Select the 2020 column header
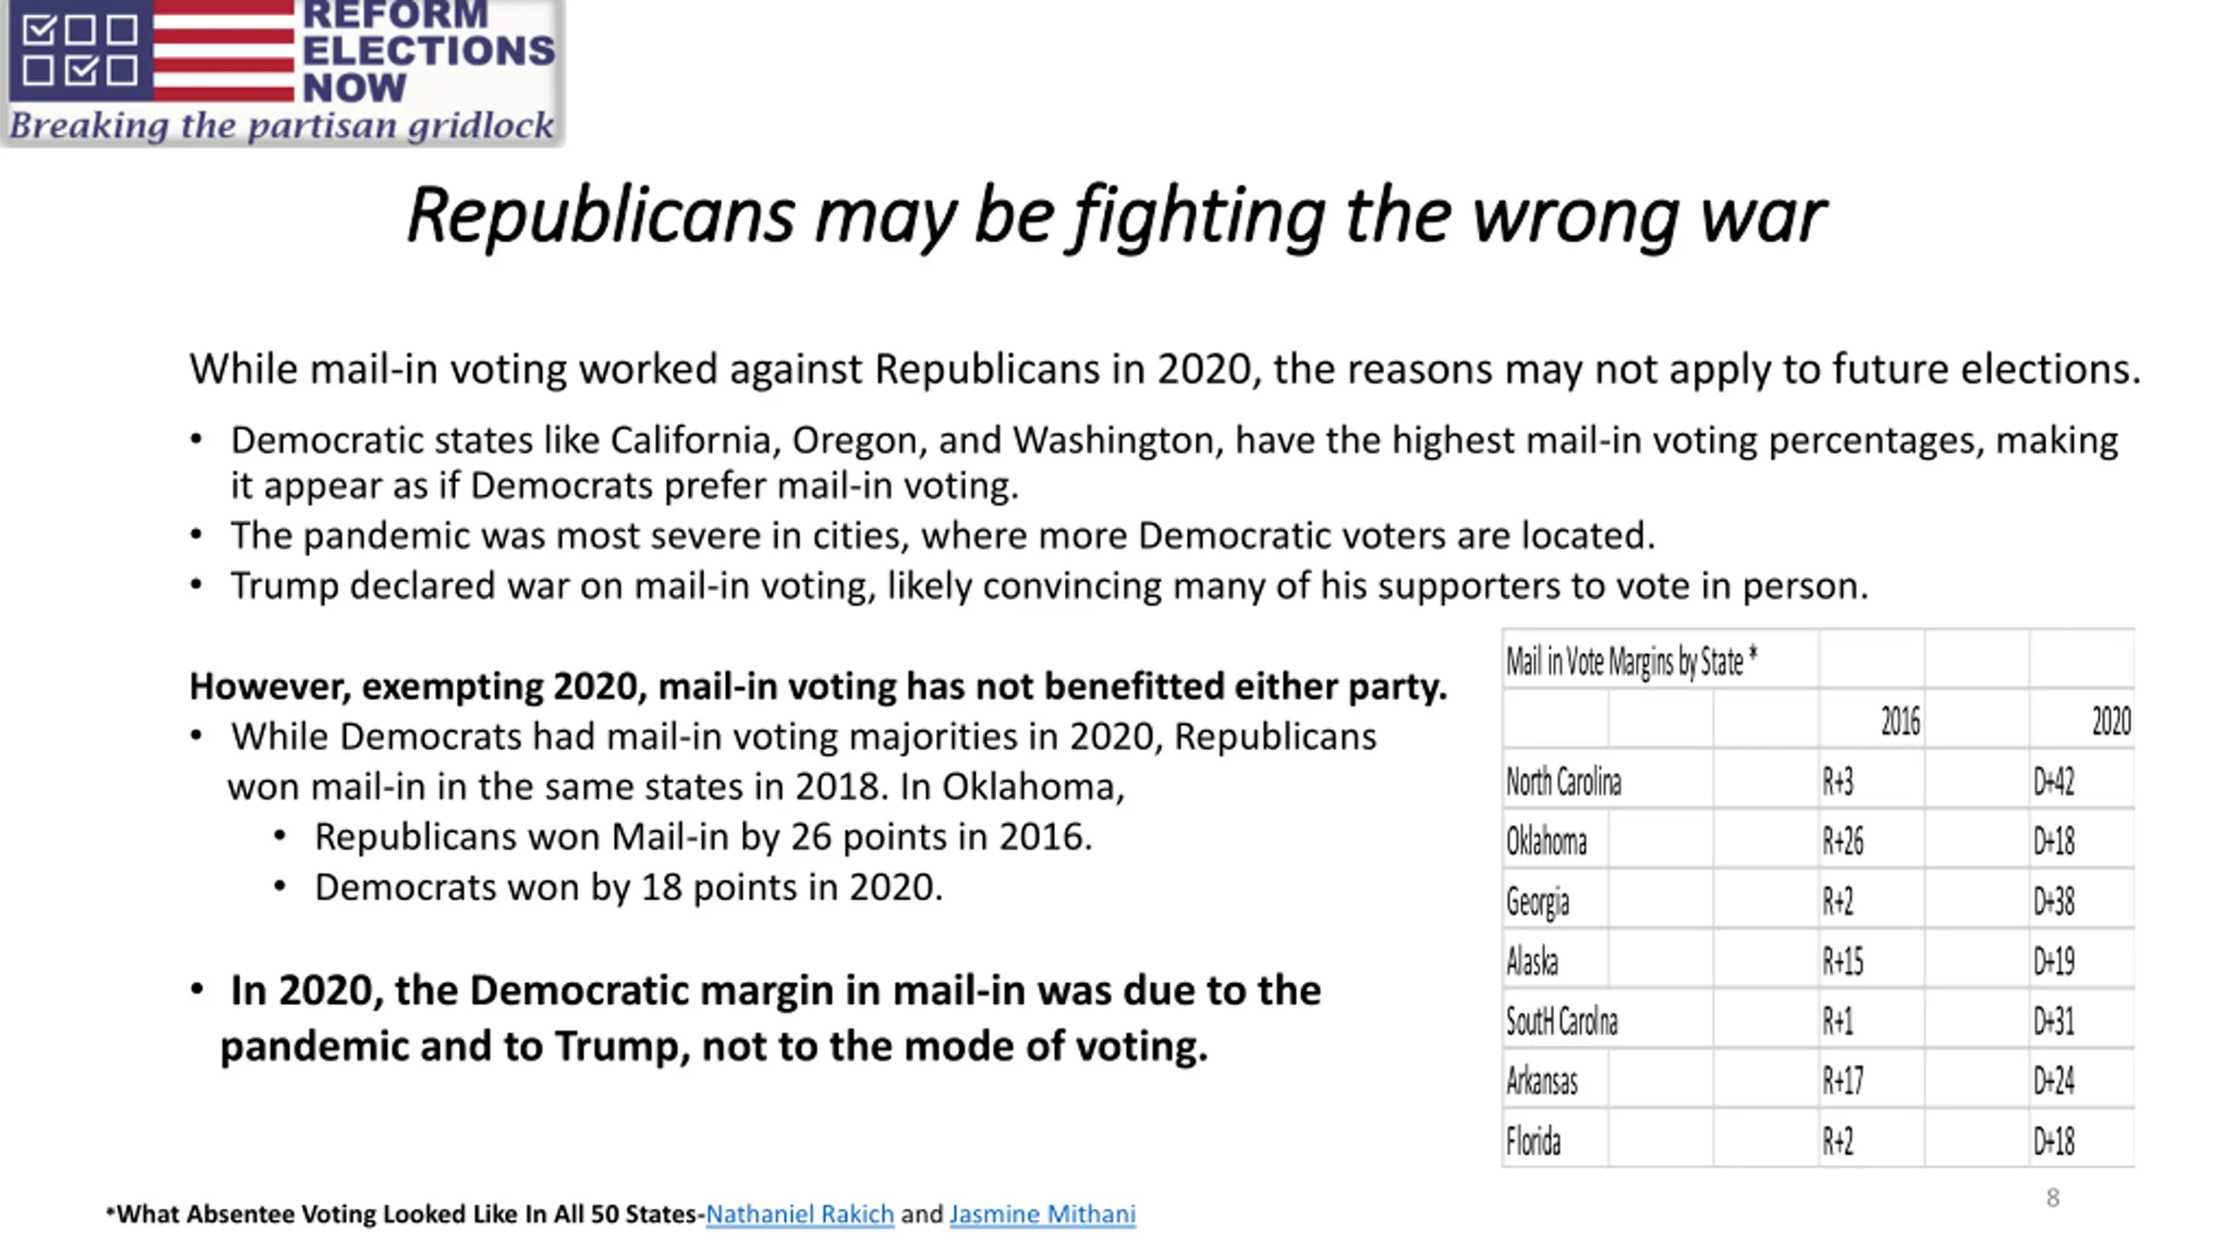Screen dimensions: 2231x1255 2081,721
